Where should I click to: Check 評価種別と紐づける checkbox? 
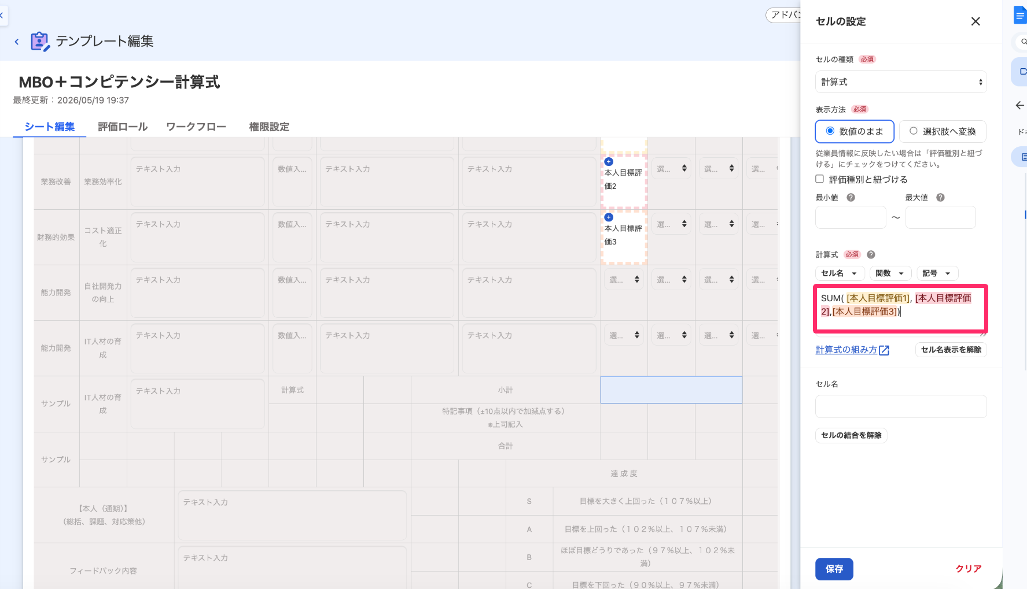(x=820, y=179)
